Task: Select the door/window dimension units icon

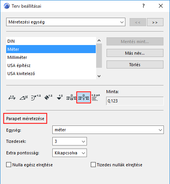Action: point(72,97)
